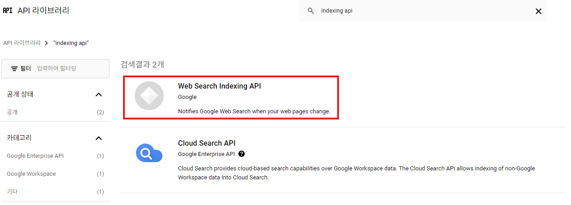The width and height of the screenshot is (571, 205).
Task: Click the 필터 label
Action: coord(26,68)
